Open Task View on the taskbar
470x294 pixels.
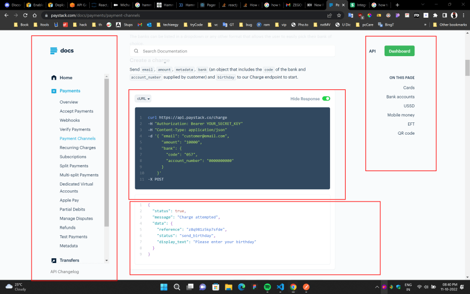(190, 287)
